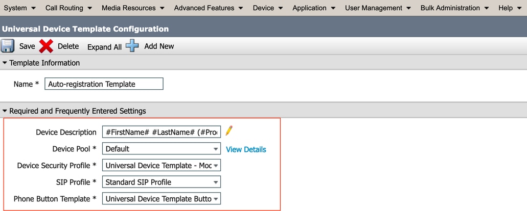Click Expand All
The width and height of the screenshot is (527, 211).
pos(104,47)
